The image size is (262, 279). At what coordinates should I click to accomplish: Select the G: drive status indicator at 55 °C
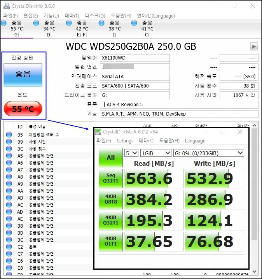tap(17, 29)
